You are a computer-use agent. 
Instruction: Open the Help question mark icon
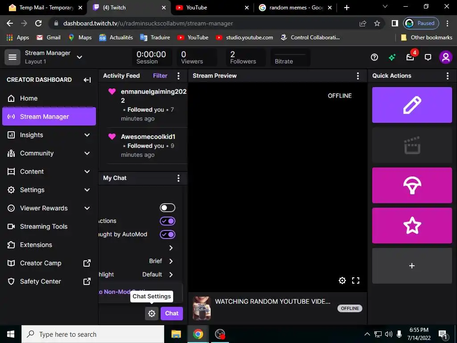click(x=374, y=57)
